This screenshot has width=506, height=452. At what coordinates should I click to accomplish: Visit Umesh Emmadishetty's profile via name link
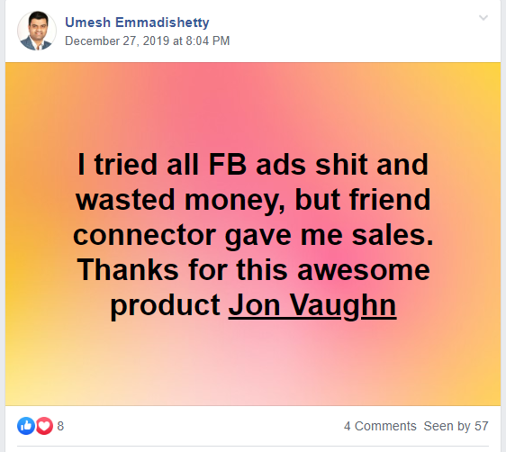pyautogui.click(x=137, y=23)
